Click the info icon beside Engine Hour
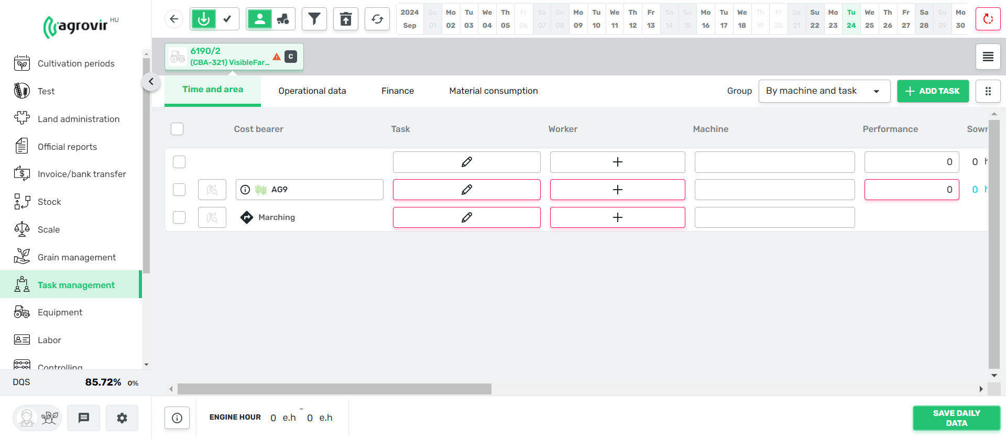This screenshot has width=1006, height=439. coord(177,418)
